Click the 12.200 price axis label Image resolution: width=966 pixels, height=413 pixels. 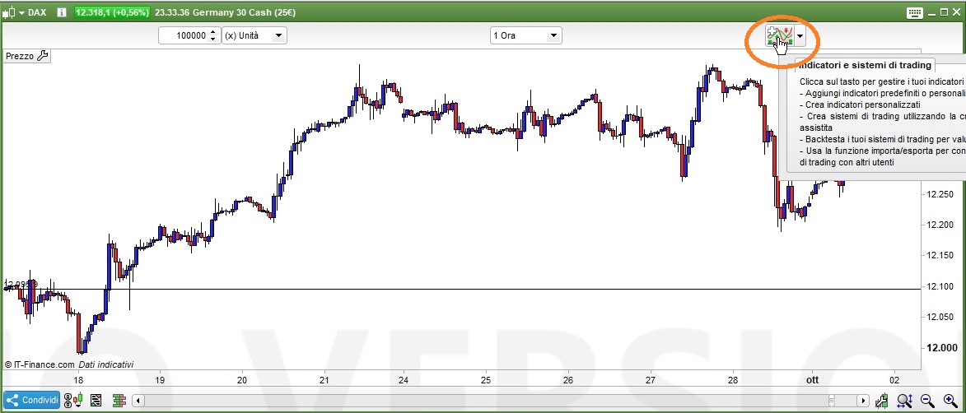939,225
